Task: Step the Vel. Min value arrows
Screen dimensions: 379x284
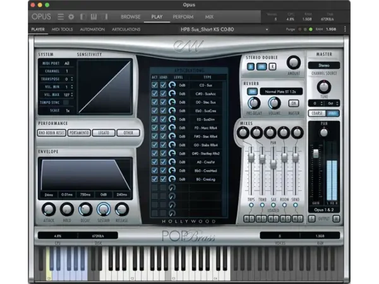Action: tap(72, 86)
